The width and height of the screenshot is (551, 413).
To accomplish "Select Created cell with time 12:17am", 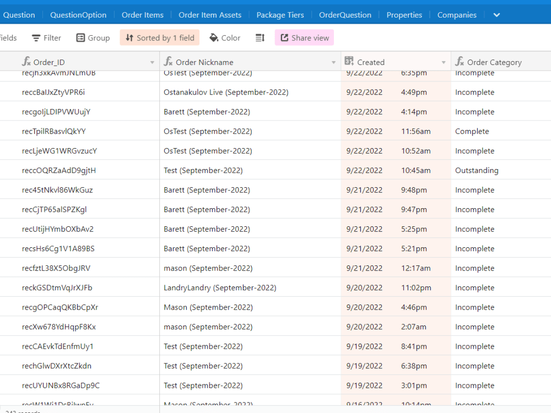I will (396, 268).
